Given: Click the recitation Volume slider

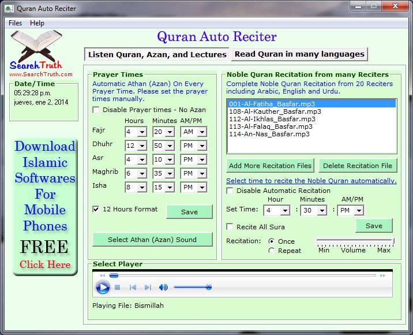Looking at the screenshot, I should (355, 241).
